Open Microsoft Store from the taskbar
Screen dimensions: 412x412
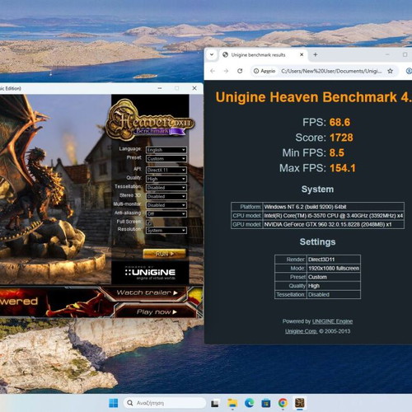click(x=266, y=403)
